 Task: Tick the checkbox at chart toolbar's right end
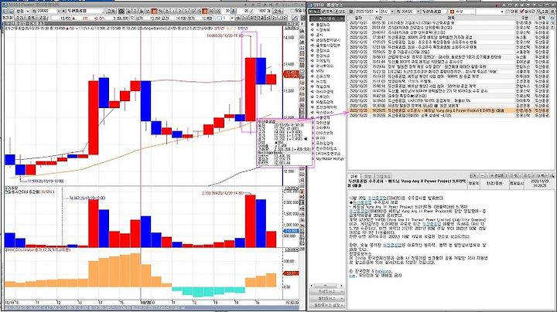292,11
